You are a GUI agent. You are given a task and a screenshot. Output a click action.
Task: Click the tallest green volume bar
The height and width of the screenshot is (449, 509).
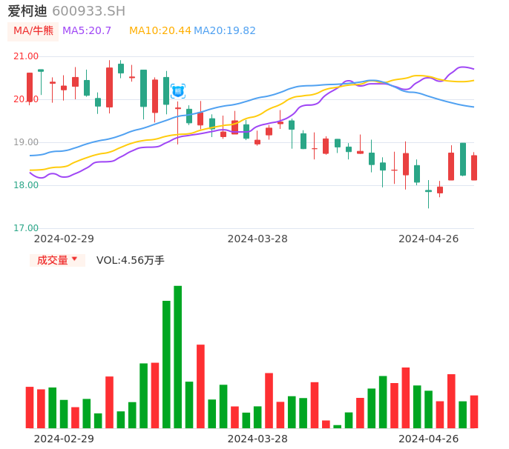(178, 357)
